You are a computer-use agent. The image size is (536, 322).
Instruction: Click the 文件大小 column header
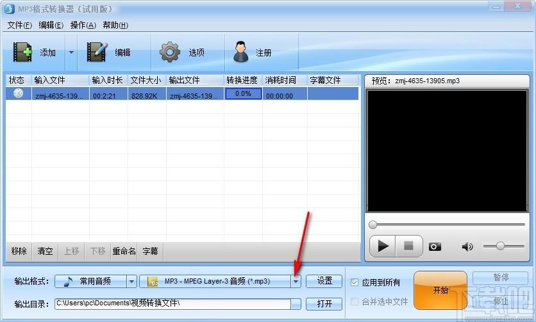(147, 80)
